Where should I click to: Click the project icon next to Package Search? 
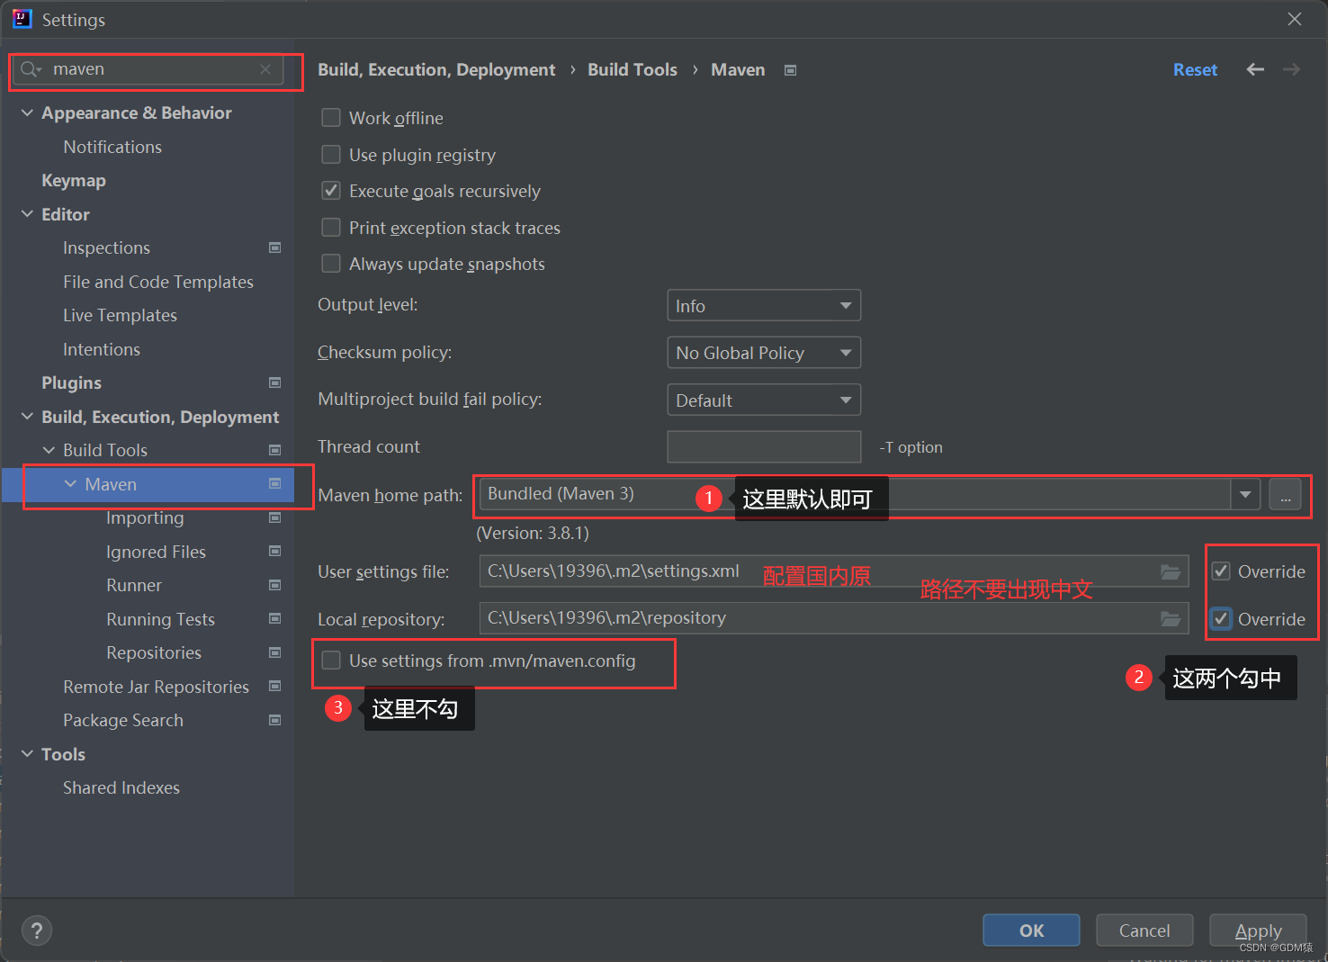pos(275,720)
